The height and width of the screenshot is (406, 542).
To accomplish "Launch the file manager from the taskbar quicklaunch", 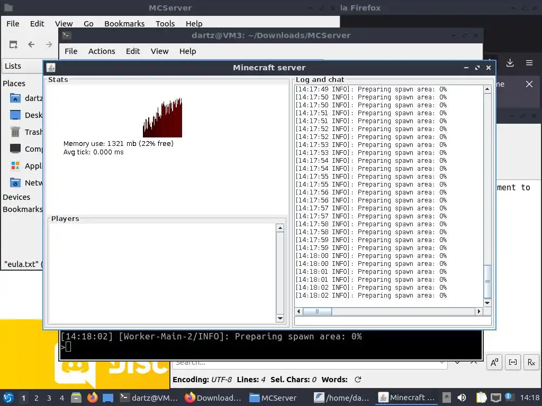I will [x=76, y=398].
